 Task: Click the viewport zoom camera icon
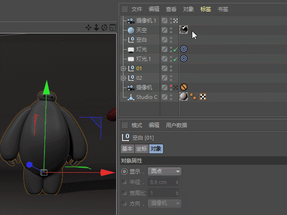[96, 28]
